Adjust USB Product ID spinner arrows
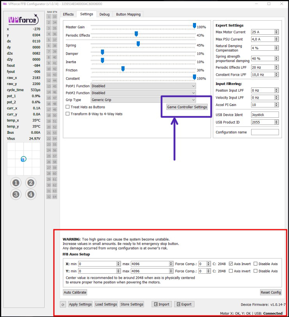 click(x=277, y=122)
